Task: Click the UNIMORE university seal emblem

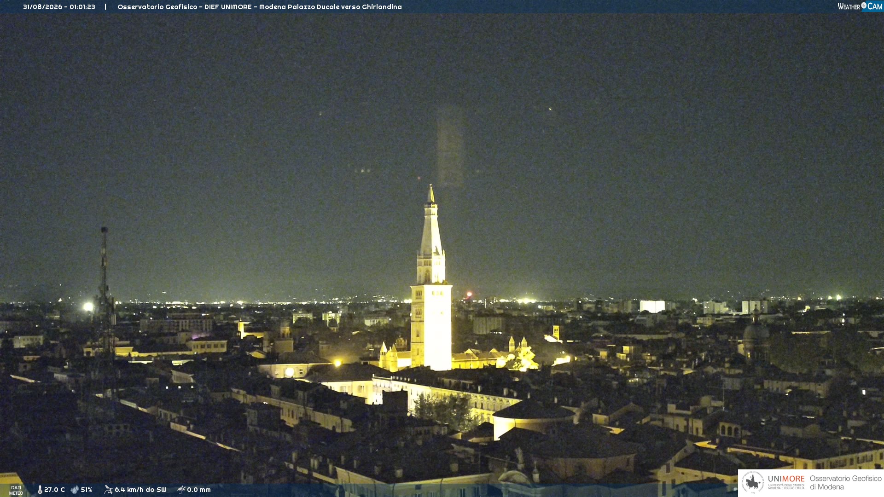Action: pos(752,482)
